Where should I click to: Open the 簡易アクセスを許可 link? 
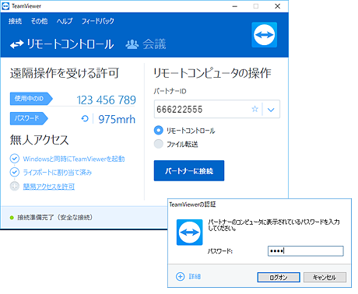tap(49, 187)
